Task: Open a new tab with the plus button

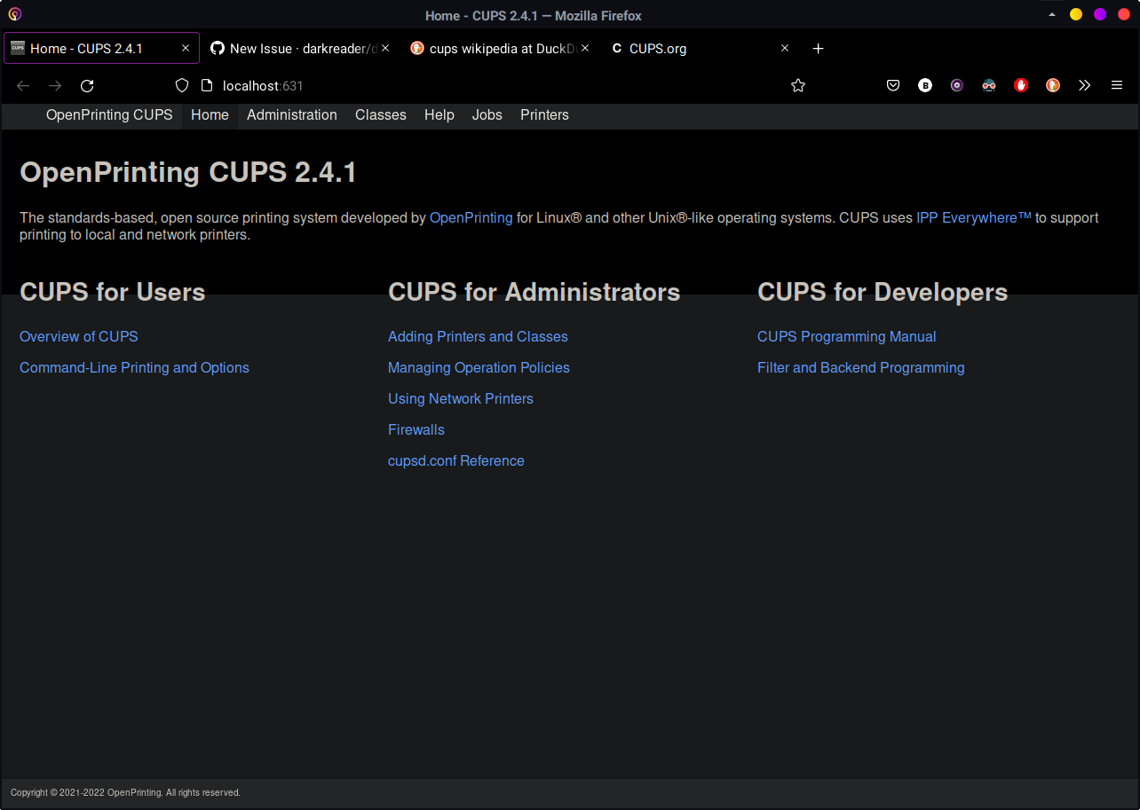Action: click(818, 48)
